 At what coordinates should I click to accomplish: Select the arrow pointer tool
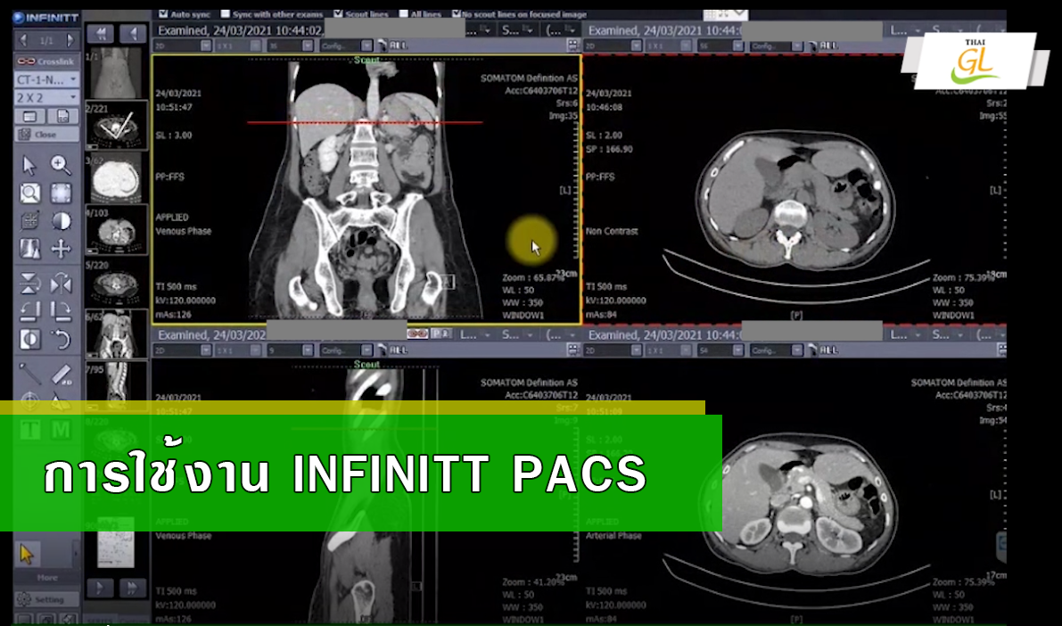[x=29, y=165]
